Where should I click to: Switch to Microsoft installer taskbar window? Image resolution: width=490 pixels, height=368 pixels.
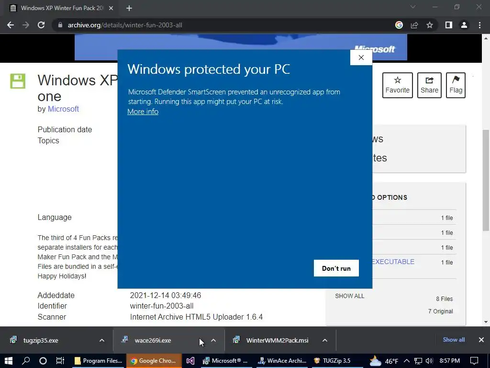pos(225,361)
